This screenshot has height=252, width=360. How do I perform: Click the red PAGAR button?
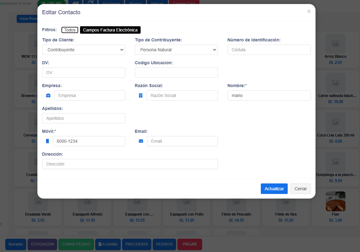click(x=190, y=244)
